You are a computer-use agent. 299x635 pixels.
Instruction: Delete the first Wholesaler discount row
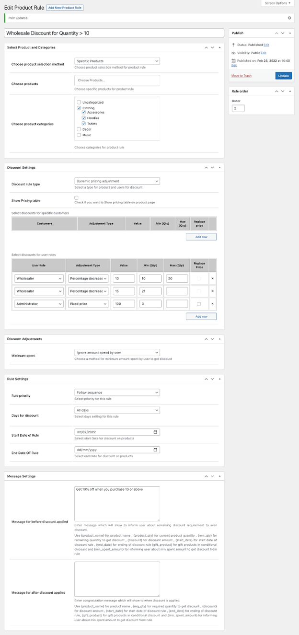[x=213, y=278]
